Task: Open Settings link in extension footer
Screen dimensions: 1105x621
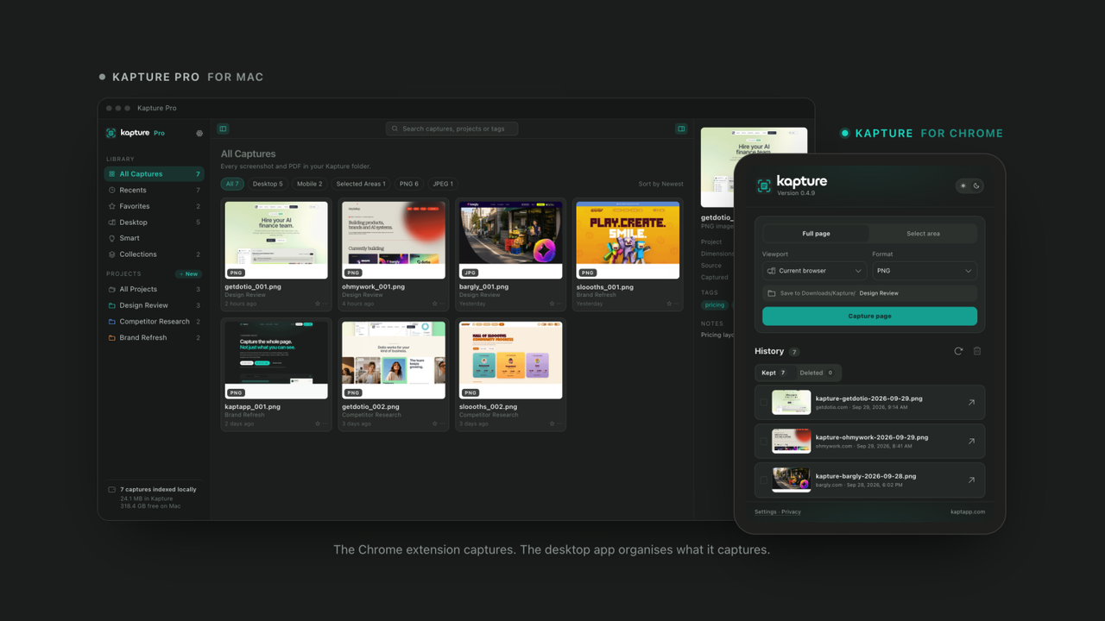Action: click(x=766, y=511)
